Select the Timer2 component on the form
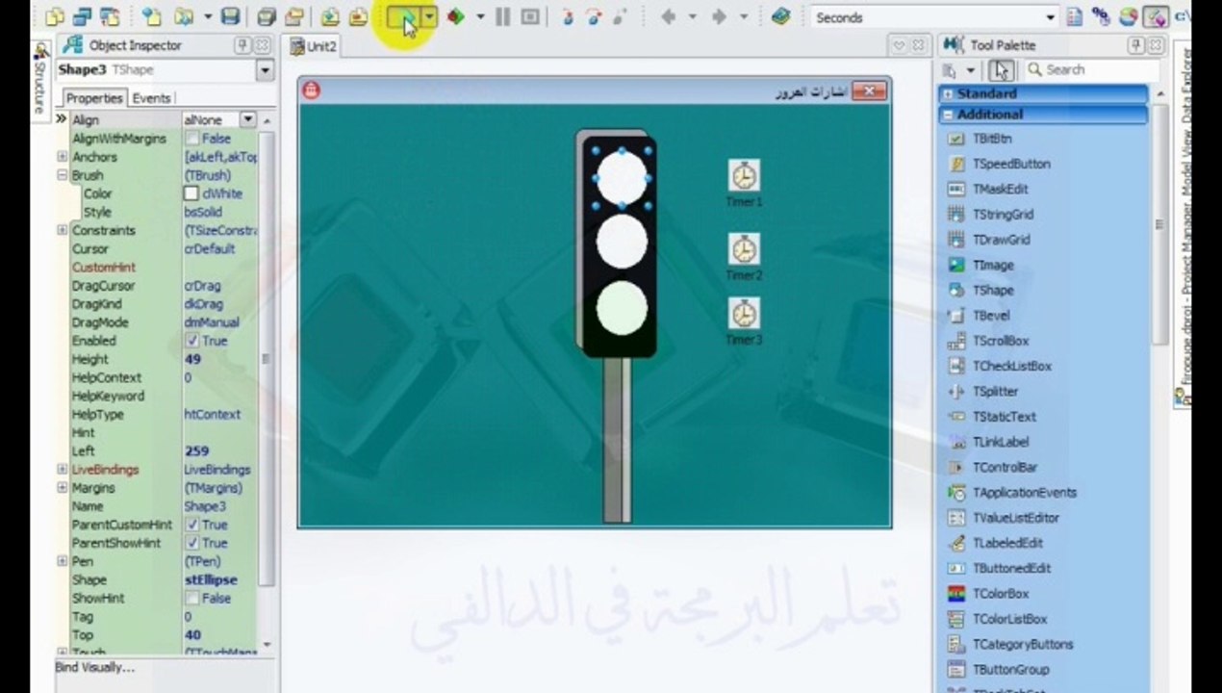 pyautogui.click(x=744, y=248)
